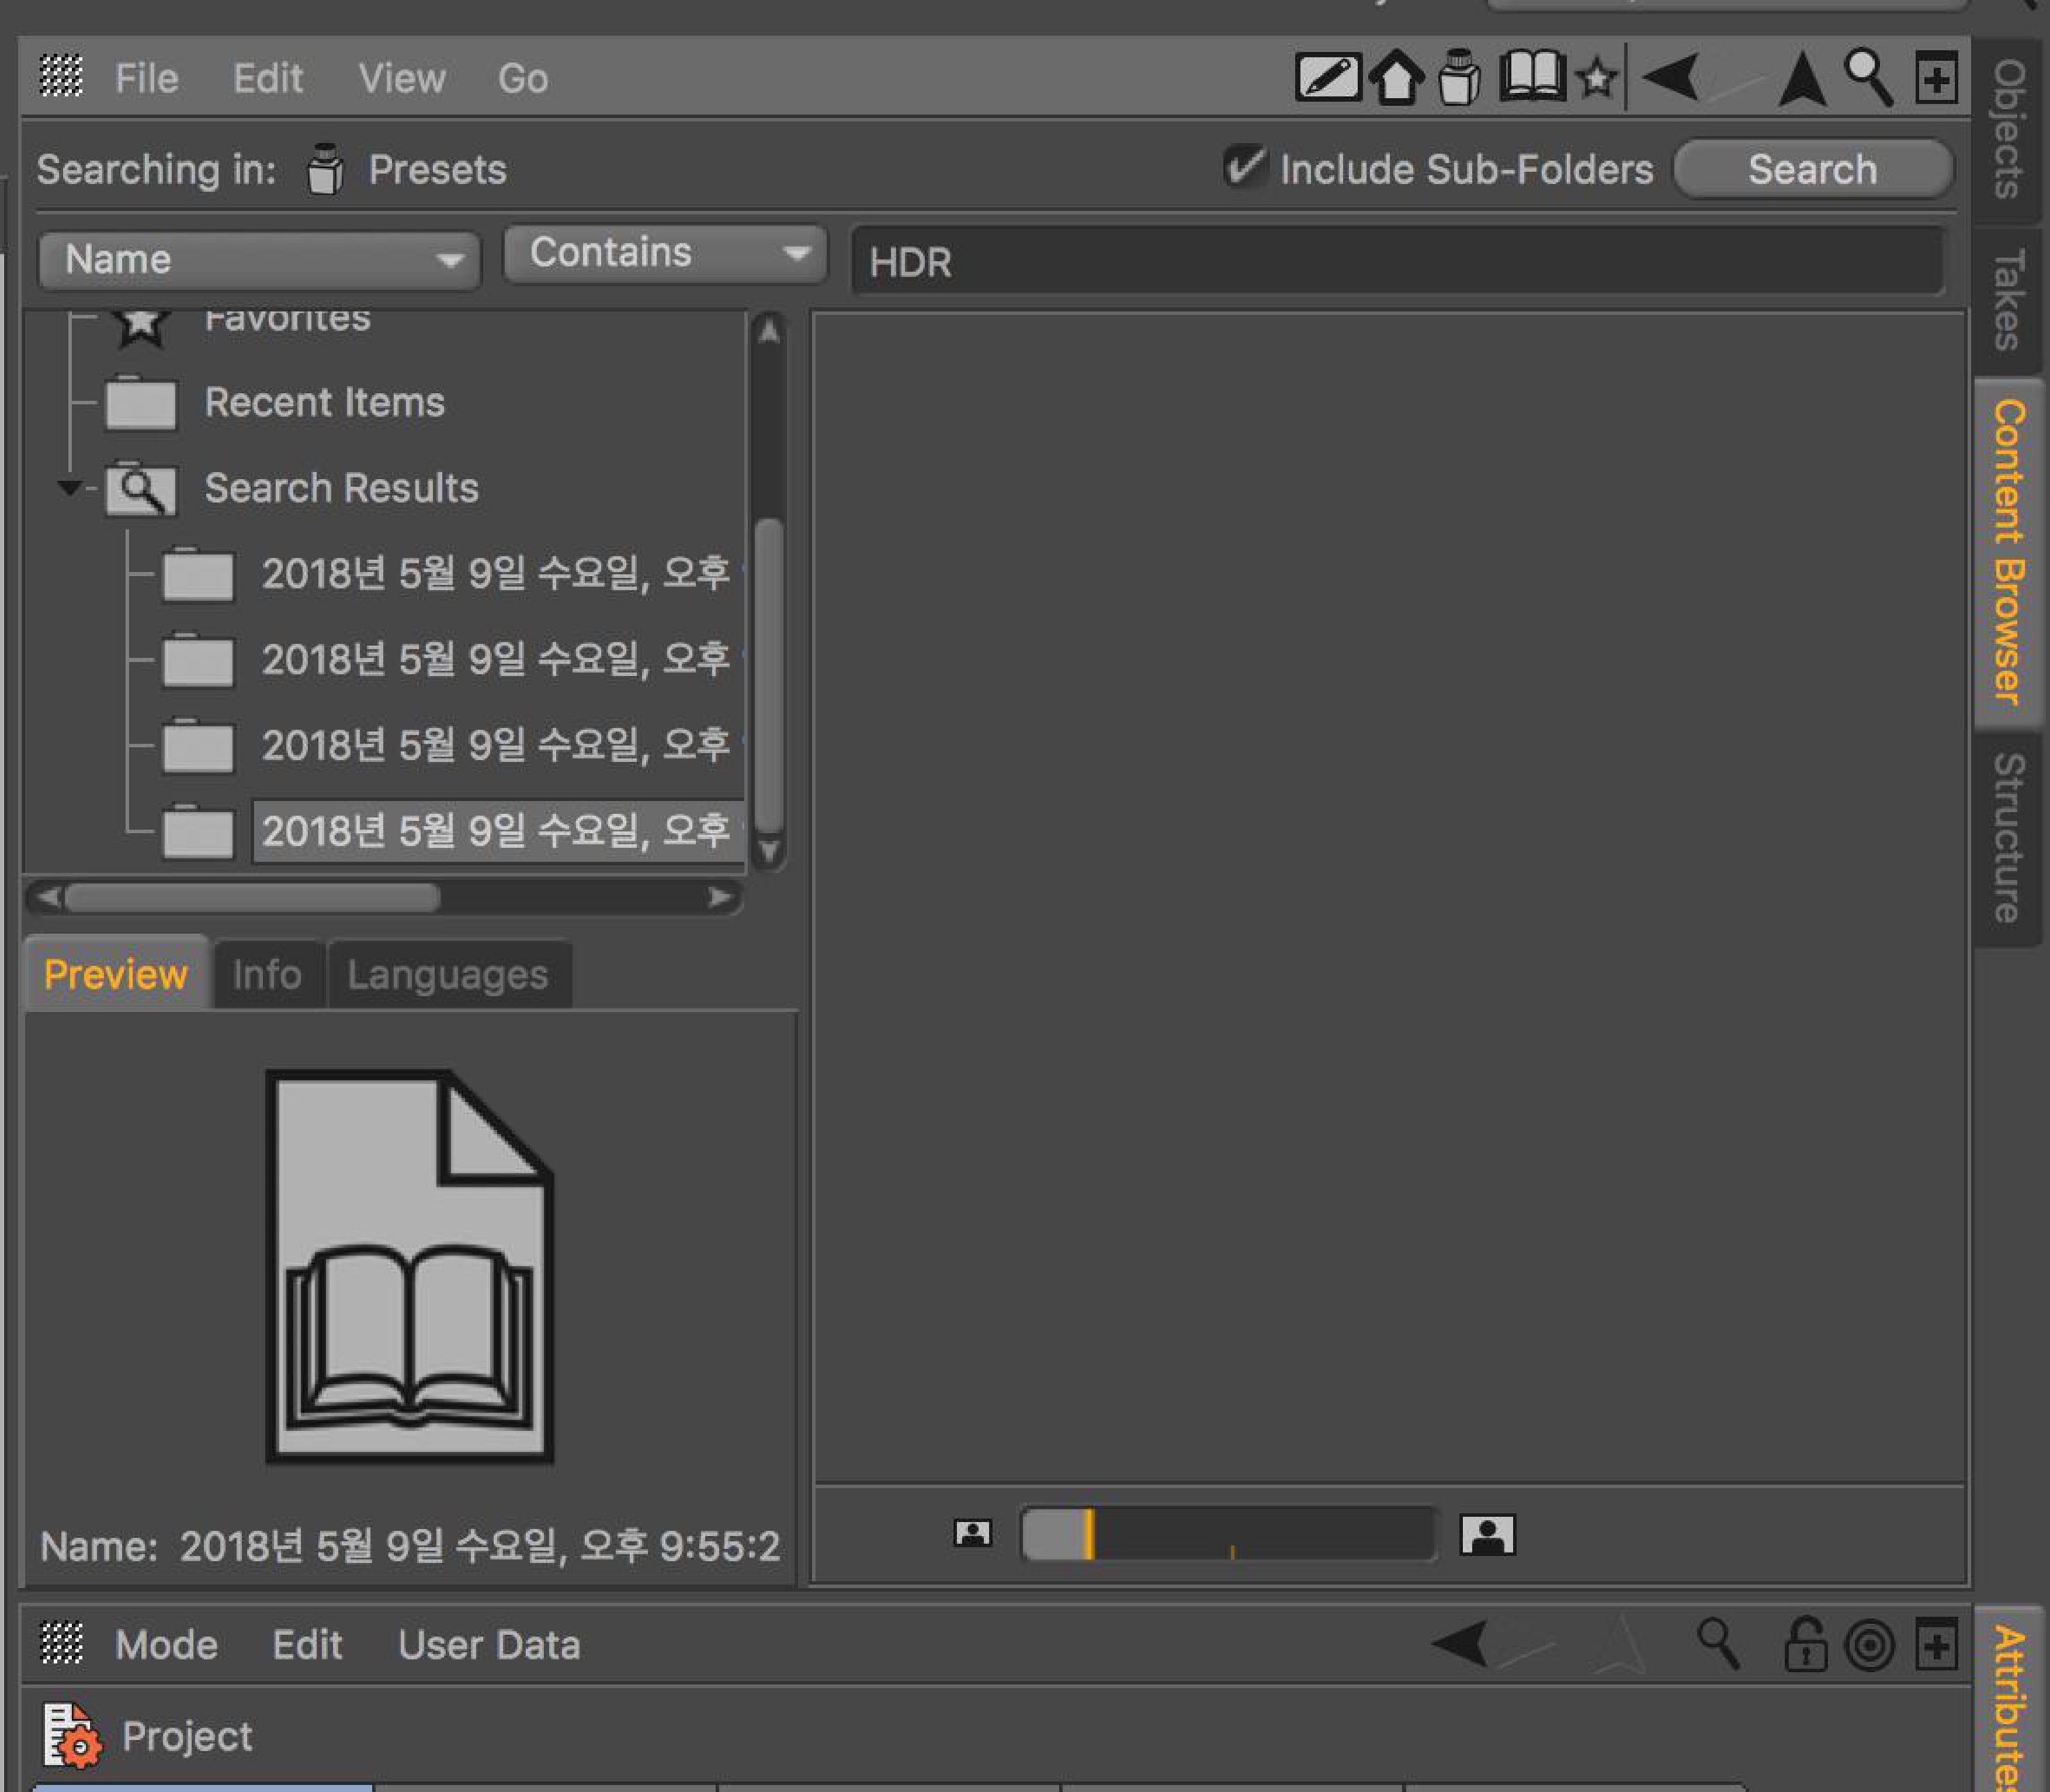Switch to the Objects side tab
This screenshot has height=1792, width=2050.
click(2009, 130)
